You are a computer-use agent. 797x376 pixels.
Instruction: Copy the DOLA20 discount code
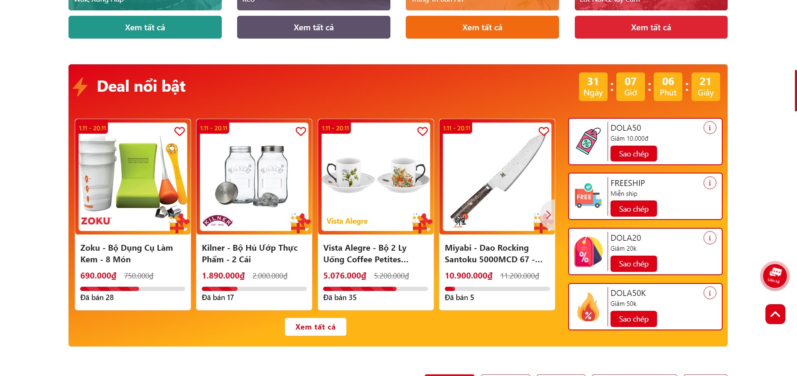[633, 264]
